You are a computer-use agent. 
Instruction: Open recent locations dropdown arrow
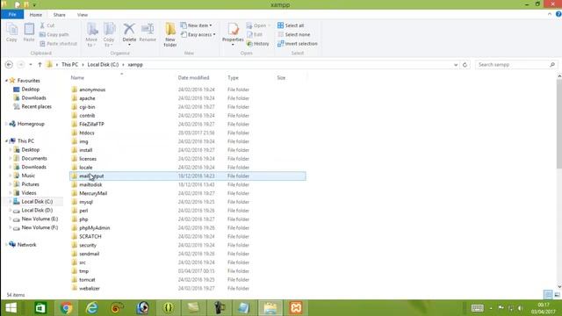[31, 65]
